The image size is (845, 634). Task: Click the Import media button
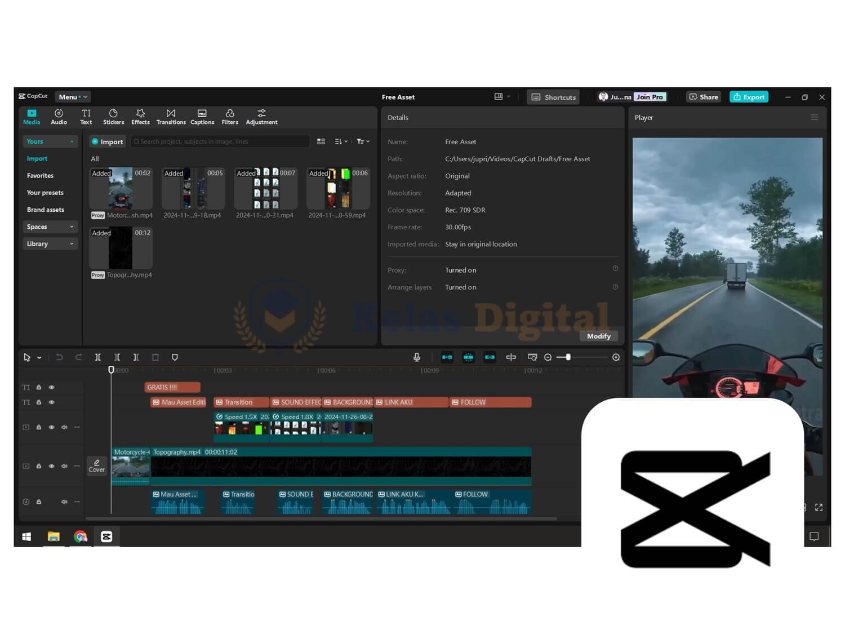pyautogui.click(x=107, y=141)
